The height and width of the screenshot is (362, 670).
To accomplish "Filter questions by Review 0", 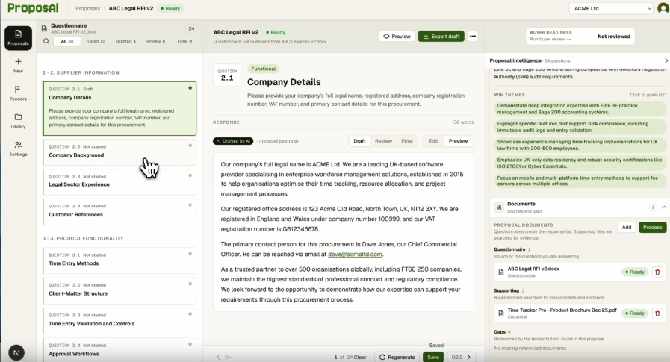I will 155,41.
